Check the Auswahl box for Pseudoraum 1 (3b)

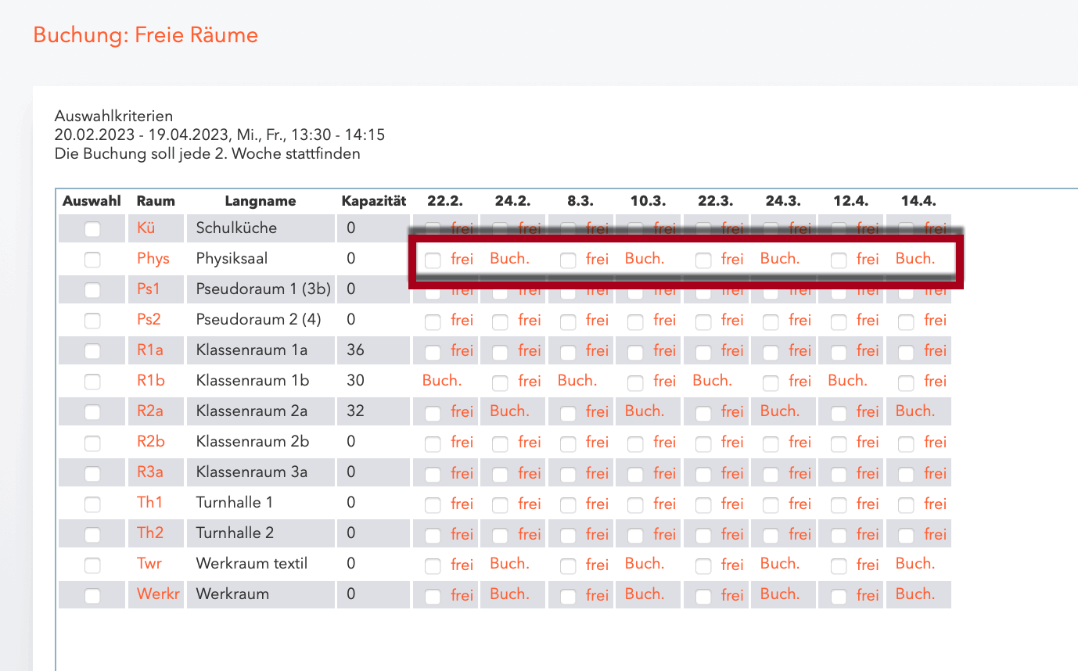click(92, 290)
